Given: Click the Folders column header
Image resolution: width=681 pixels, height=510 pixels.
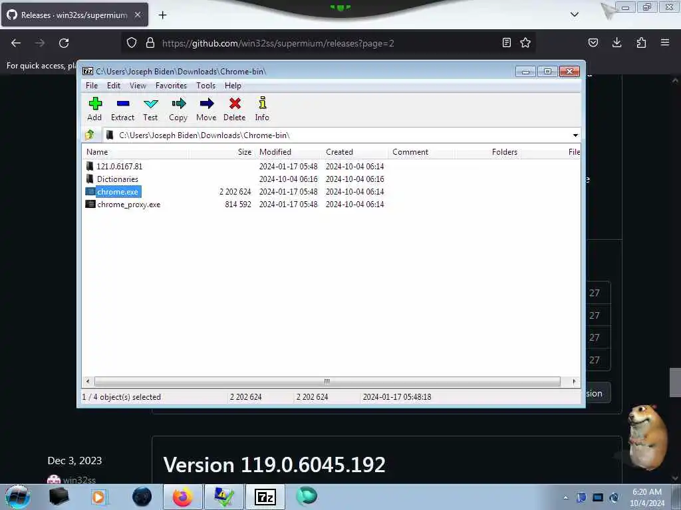Looking at the screenshot, I should click(x=489, y=152).
